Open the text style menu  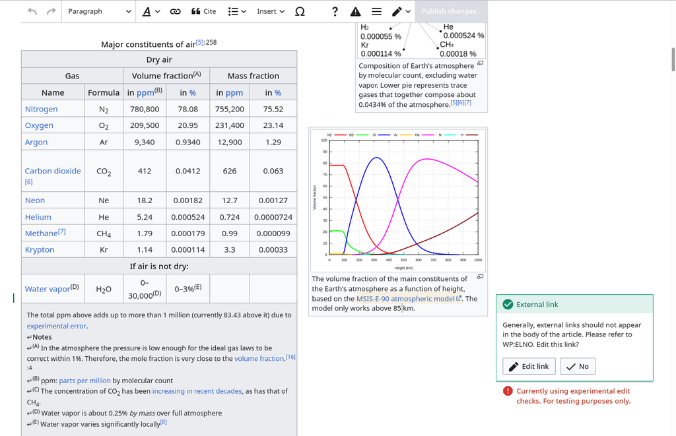tap(151, 11)
